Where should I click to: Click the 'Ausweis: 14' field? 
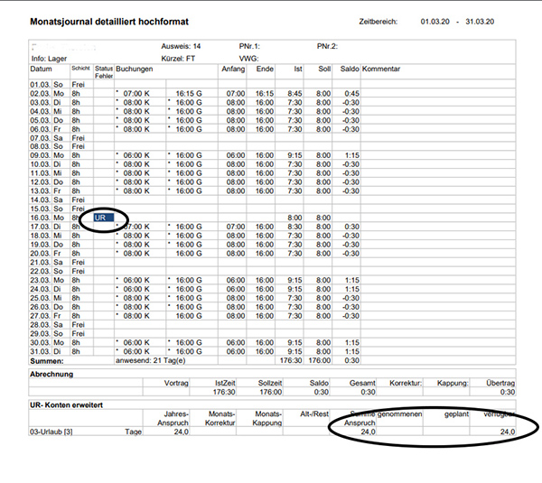point(181,46)
